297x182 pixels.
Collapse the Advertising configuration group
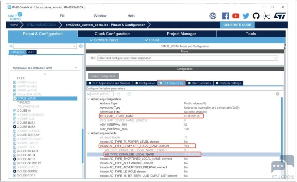click(89, 99)
